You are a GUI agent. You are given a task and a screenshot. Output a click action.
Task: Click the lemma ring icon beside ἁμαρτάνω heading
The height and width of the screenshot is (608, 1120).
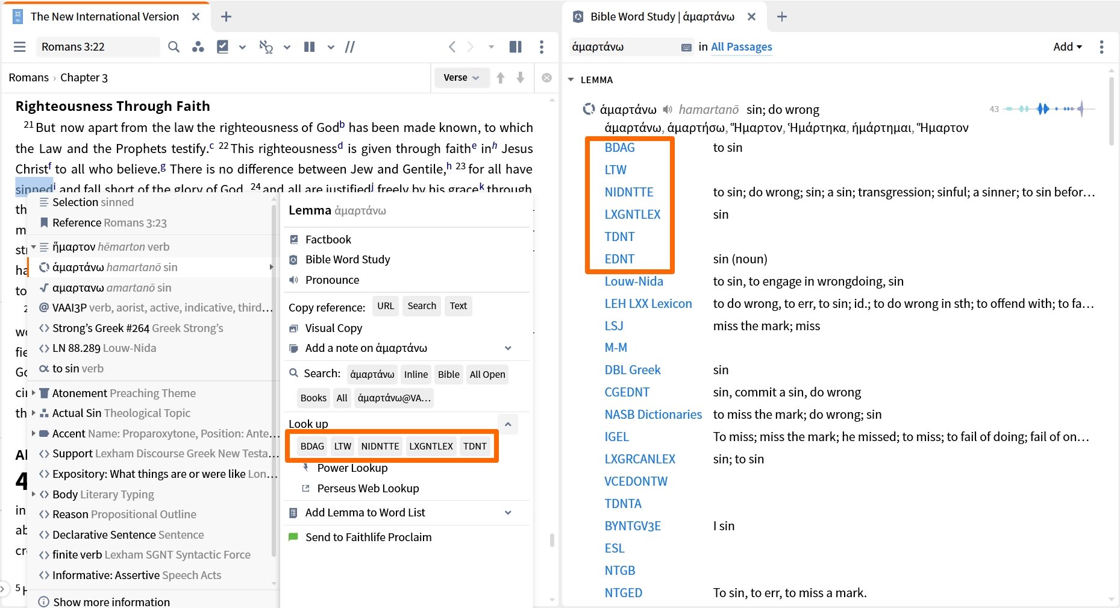click(x=589, y=109)
